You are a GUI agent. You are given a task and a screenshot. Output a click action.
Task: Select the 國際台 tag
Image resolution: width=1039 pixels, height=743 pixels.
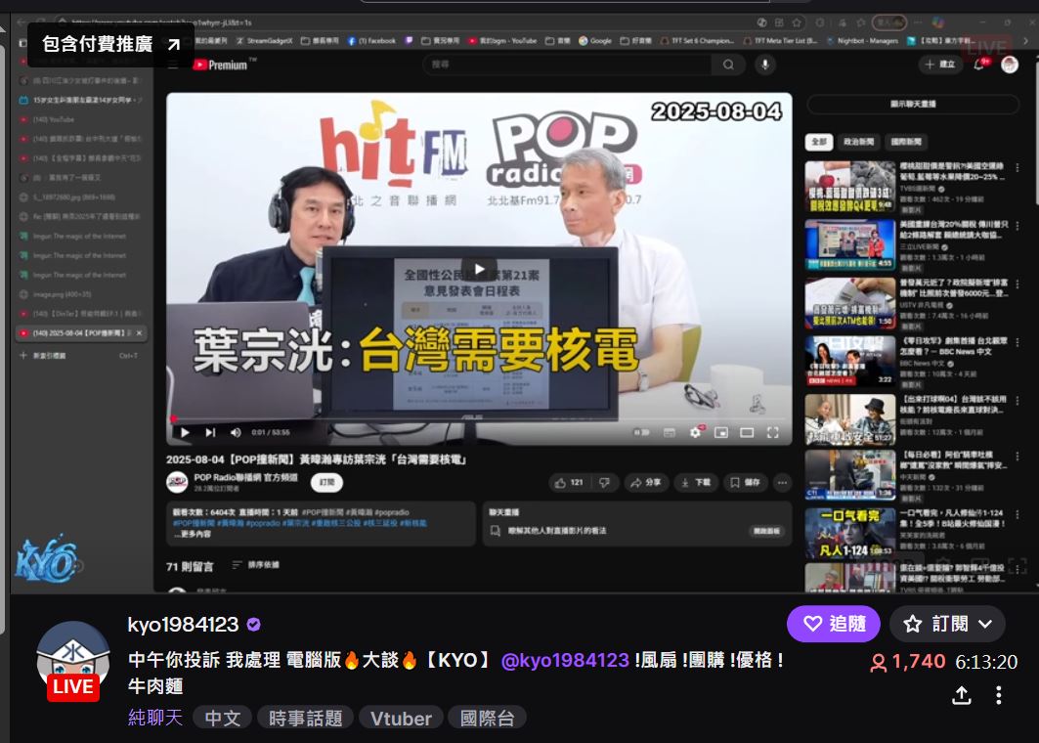[x=487, y=718]
